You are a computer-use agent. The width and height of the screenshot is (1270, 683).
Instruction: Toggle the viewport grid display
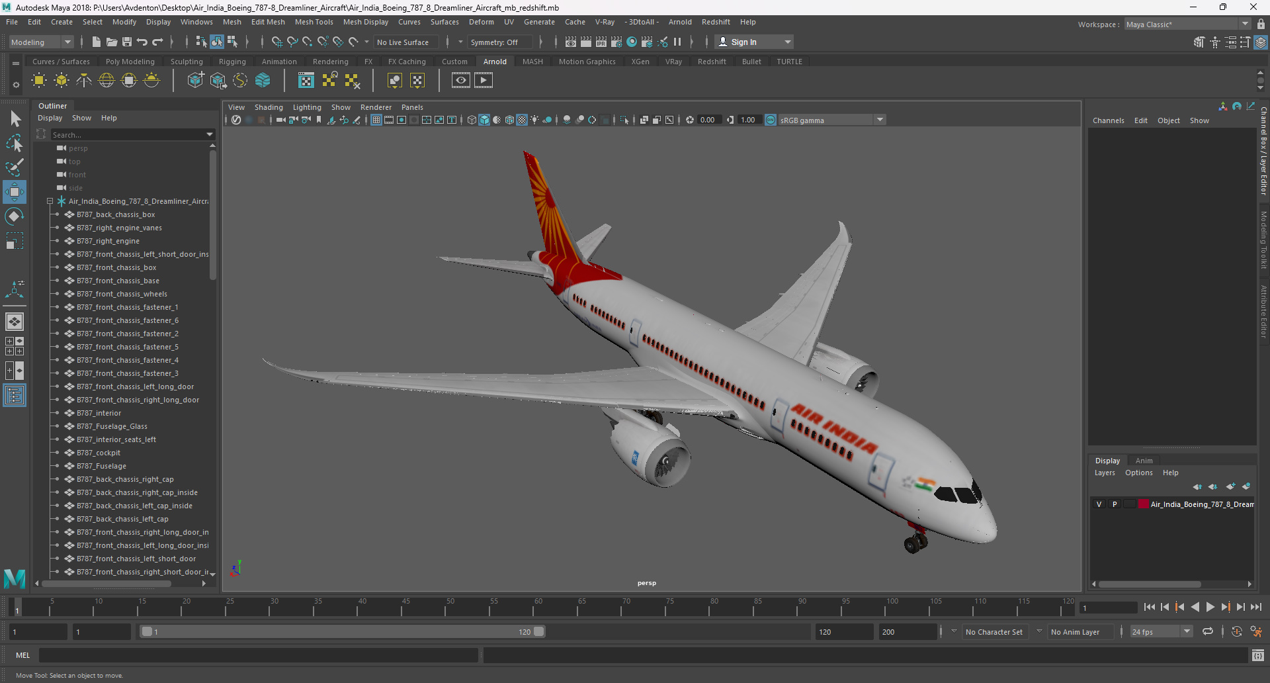pos(376,120)
